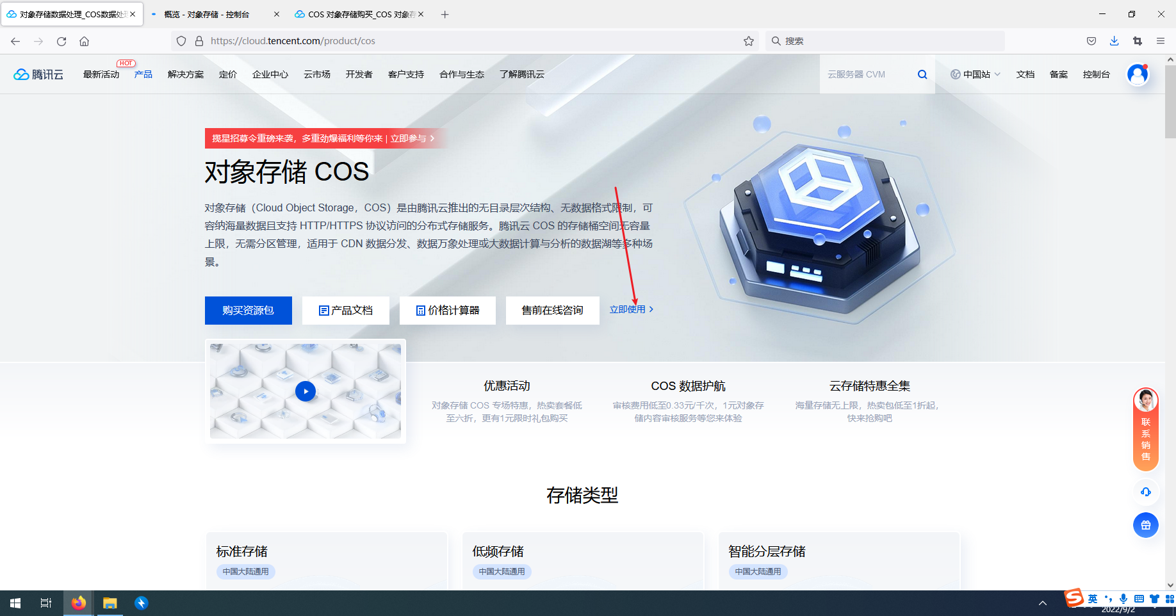Show hidden taskbar icons via the chevron
The height and width of the screenshot is (616, 1176).
click(1043, 603)
